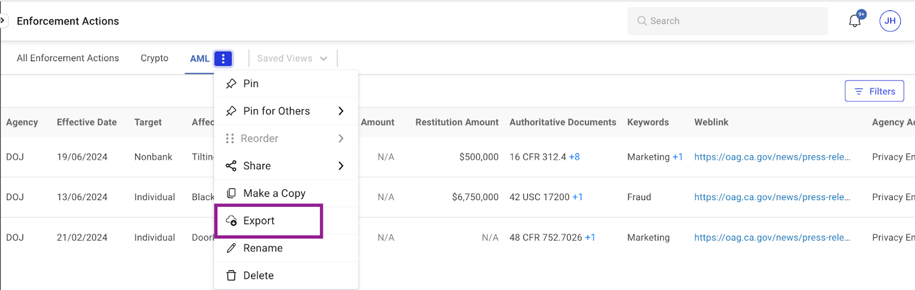
Task: Click the three-dot menu beside AML tab
Action: tap(223, 58)
